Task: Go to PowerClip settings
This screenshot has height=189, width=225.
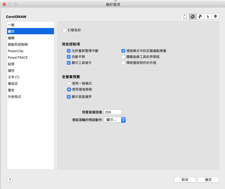Action: [31, 51]
